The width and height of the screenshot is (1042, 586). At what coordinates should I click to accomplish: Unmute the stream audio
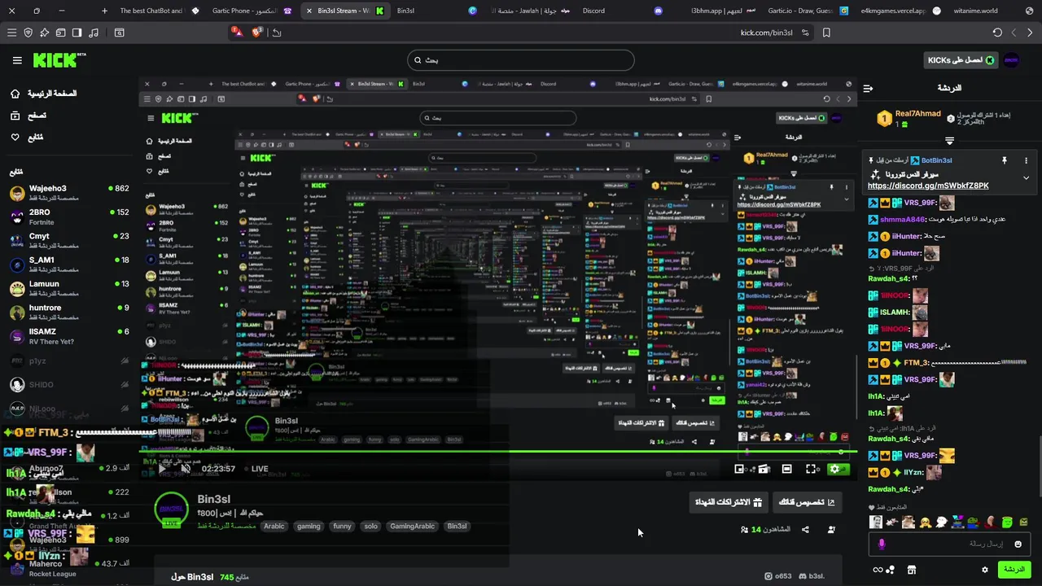(x=185, y=469)
